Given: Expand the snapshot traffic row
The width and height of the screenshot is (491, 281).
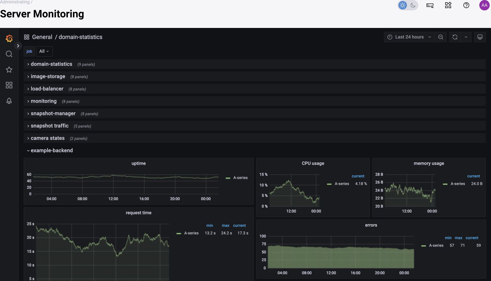Looking at the screenshot, I should (x=255, y=126).
